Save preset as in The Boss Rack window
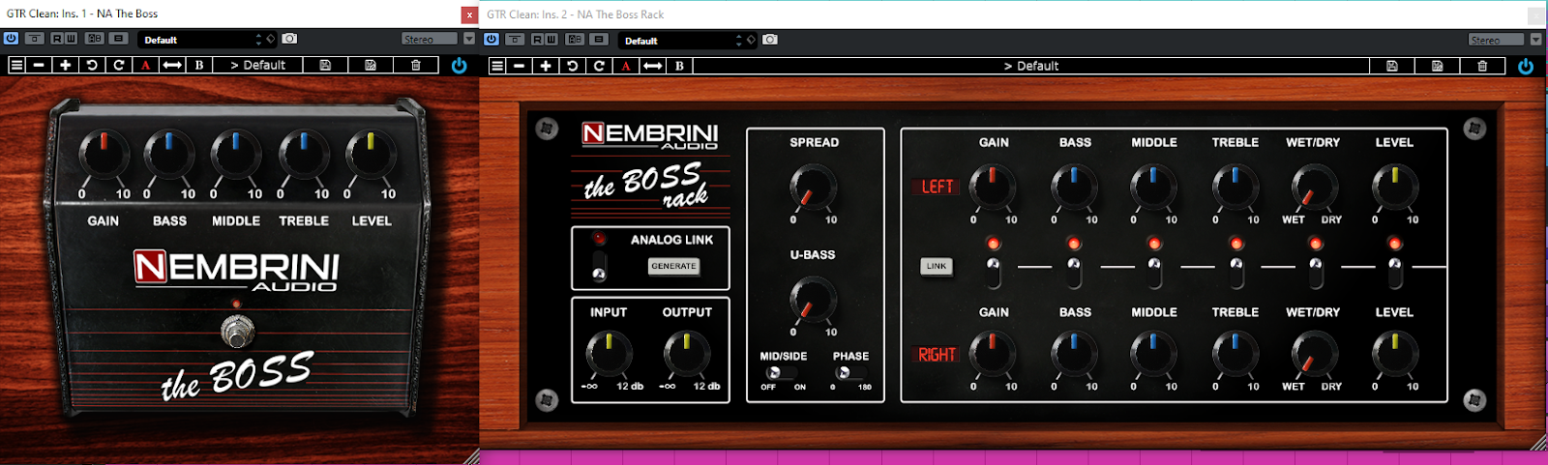 click(x=1438, y=66)
